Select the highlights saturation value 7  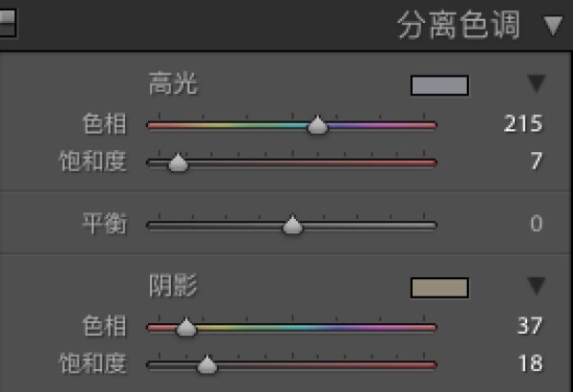pos(536,161)
